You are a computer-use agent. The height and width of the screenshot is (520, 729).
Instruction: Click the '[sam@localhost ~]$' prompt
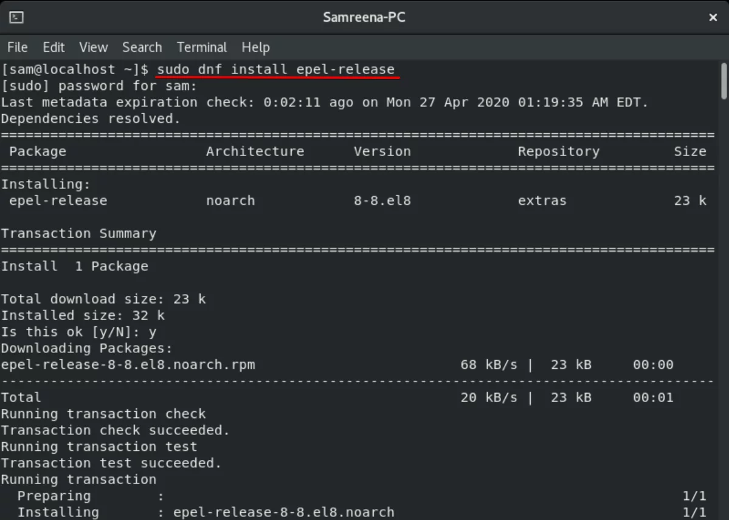[x=75, y=69]
